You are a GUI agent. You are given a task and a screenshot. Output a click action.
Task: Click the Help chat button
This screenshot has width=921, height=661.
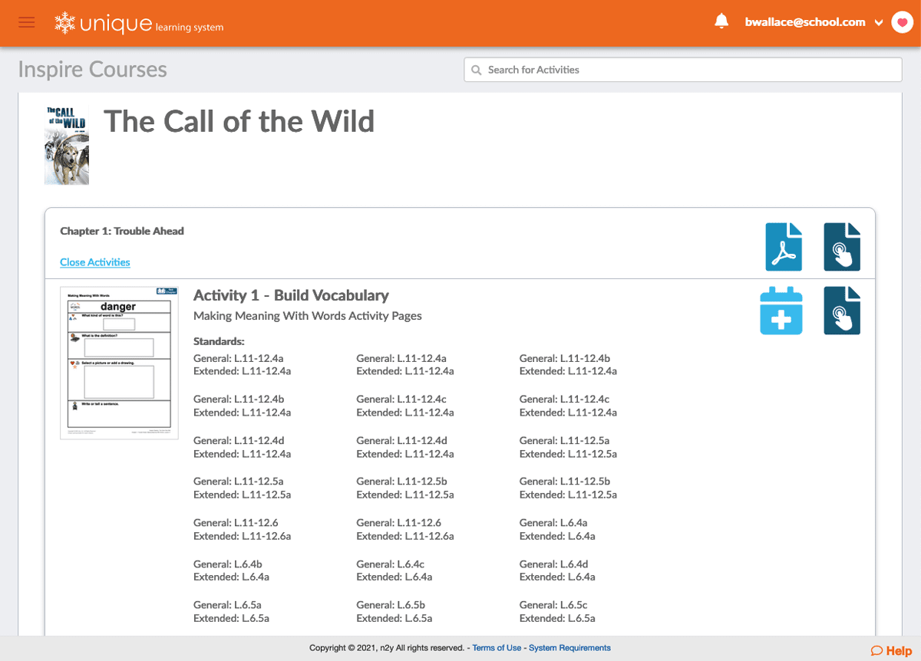891,650
